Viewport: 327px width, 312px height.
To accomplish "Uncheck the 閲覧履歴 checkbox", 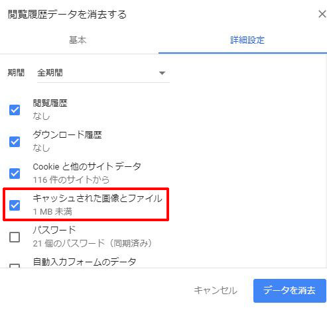I will (15, 110).
